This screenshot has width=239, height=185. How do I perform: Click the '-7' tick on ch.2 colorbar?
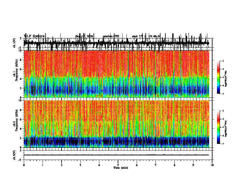[x=223, y=144]
